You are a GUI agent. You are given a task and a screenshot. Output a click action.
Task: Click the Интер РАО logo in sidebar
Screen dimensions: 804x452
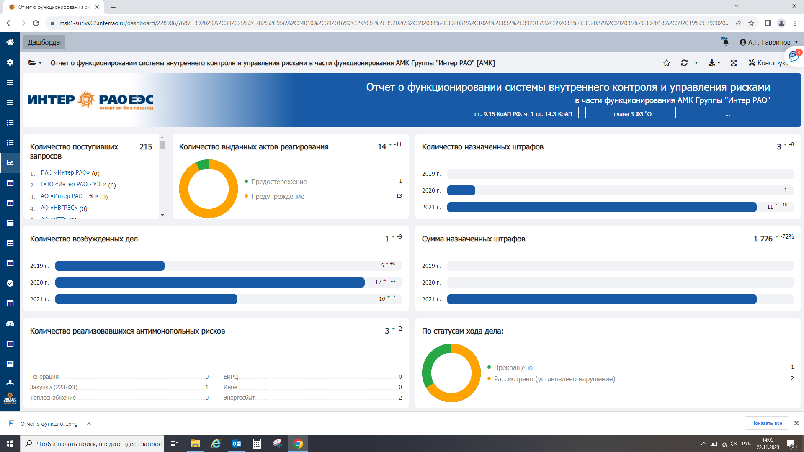(x=10, y=398)
